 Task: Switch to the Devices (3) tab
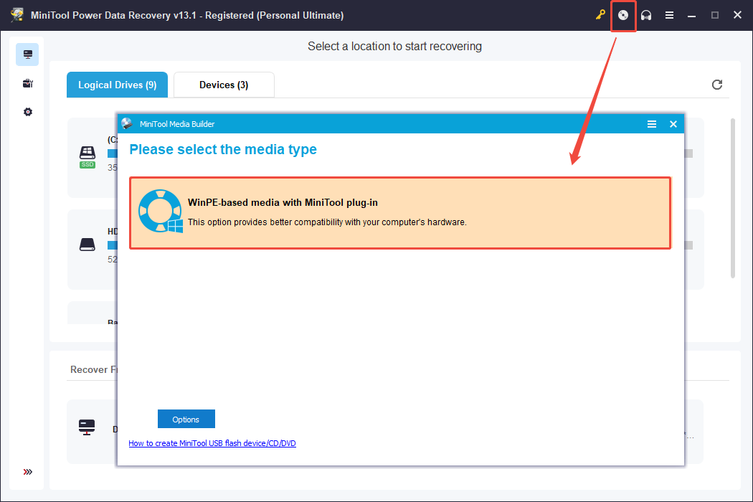(224, 85)
